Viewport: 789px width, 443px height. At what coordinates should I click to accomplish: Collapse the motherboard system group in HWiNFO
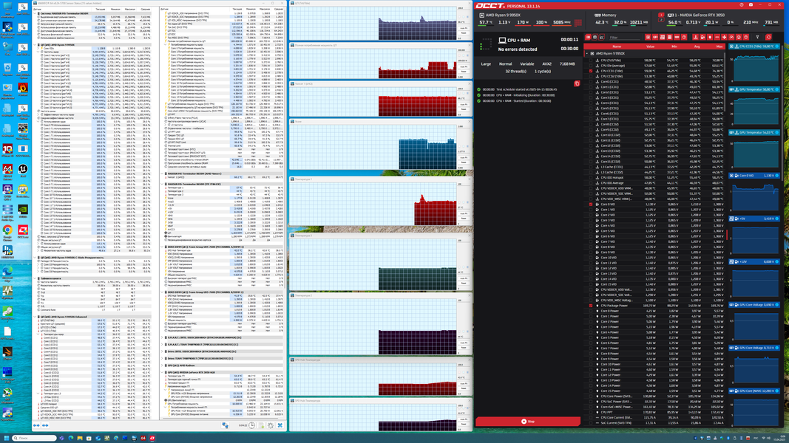pyautogui.click(x=36, y=13)
